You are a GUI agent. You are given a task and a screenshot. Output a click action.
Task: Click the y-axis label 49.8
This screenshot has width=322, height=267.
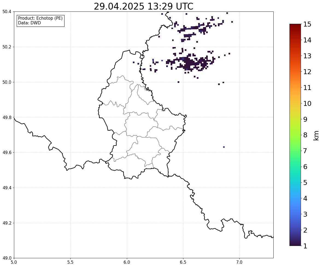coord(7,117)
